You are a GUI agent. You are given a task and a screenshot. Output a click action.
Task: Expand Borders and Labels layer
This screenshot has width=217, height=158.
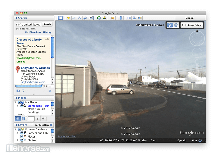click(18, 133)
